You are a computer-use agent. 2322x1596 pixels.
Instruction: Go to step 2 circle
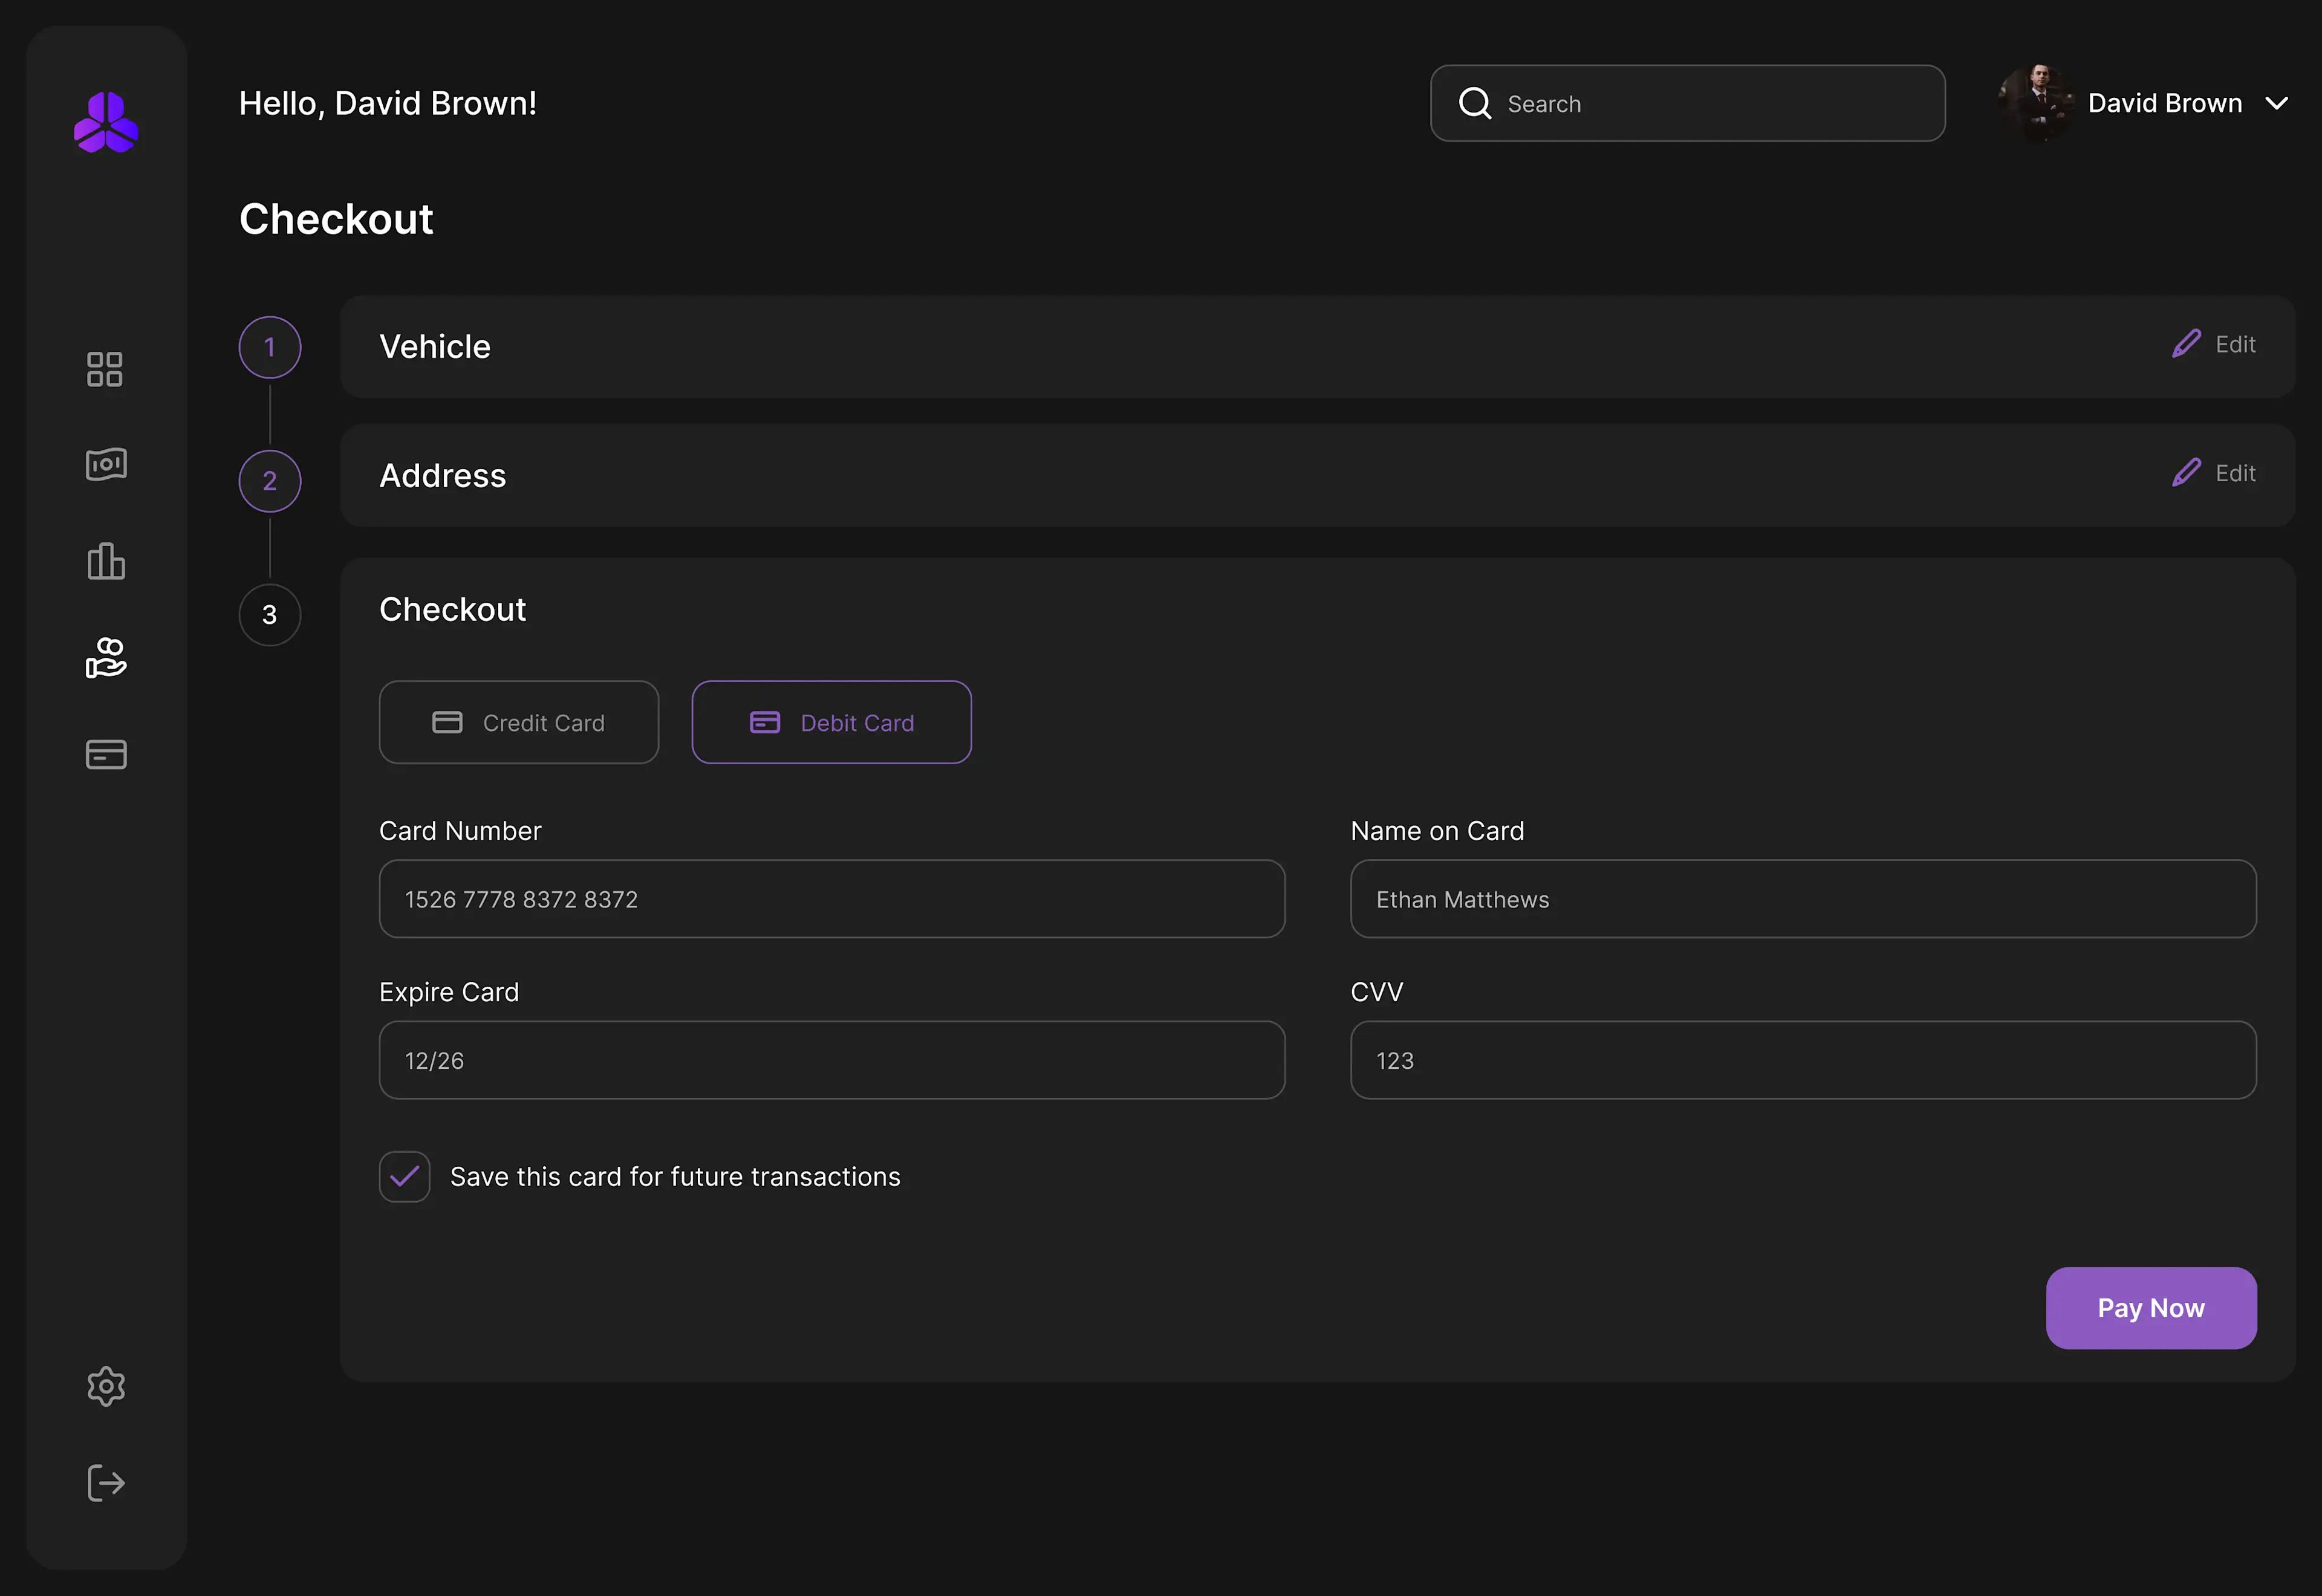[270, 481]
